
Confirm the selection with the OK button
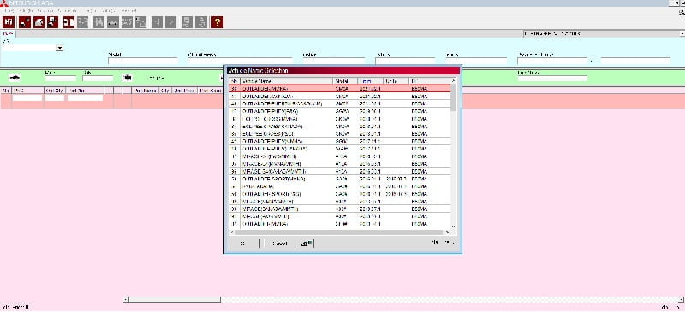tap(244, 244)
